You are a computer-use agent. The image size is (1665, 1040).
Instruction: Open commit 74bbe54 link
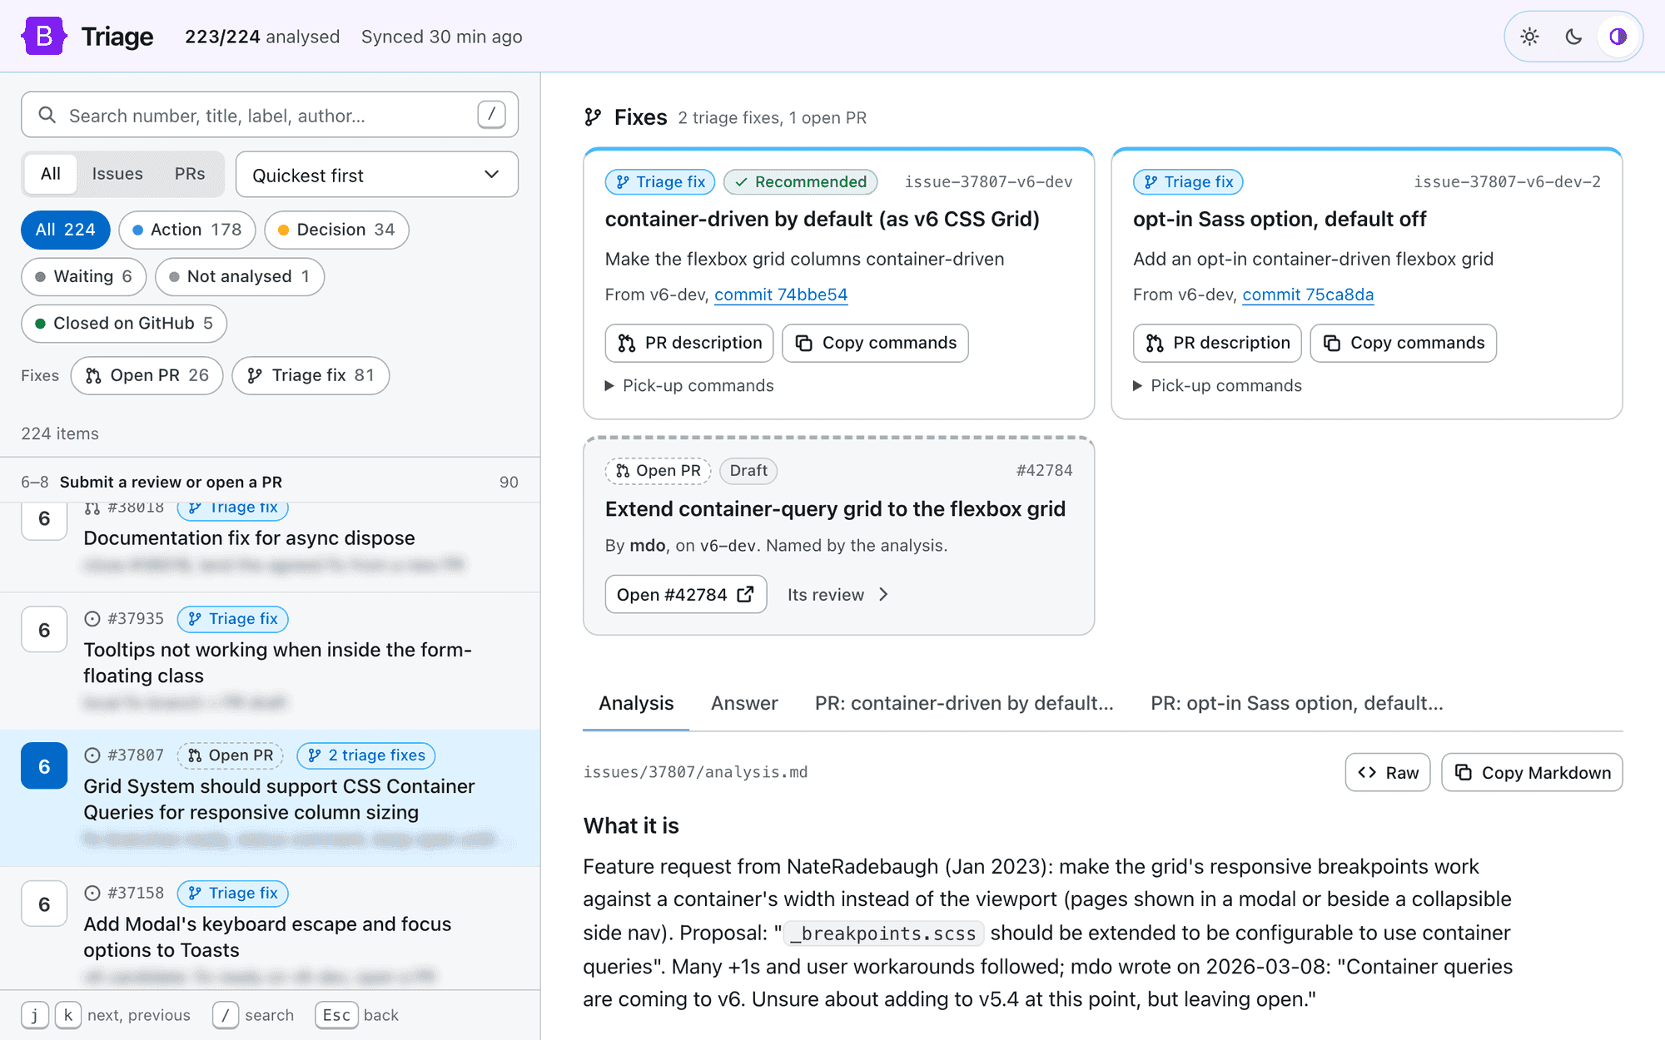click(781, 295)
